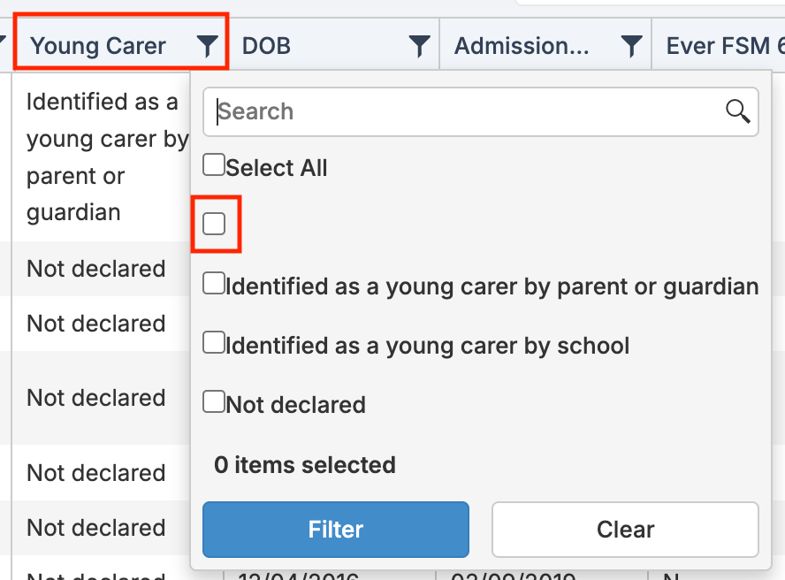Click the Clear button
Screen dimensions: 785x580
(x=625, y=530)
